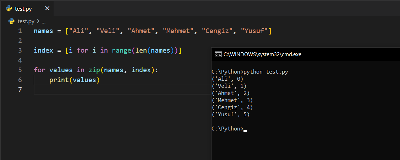The width and height of the screenshot is (400, 160).
Task: Click line number 5 in the gutter
Action: point(20,70)
